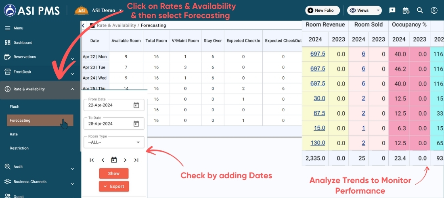Screen dimensions: 444x198
Task: Open the To Date calendar picker
Action: (x=136, y=124)
